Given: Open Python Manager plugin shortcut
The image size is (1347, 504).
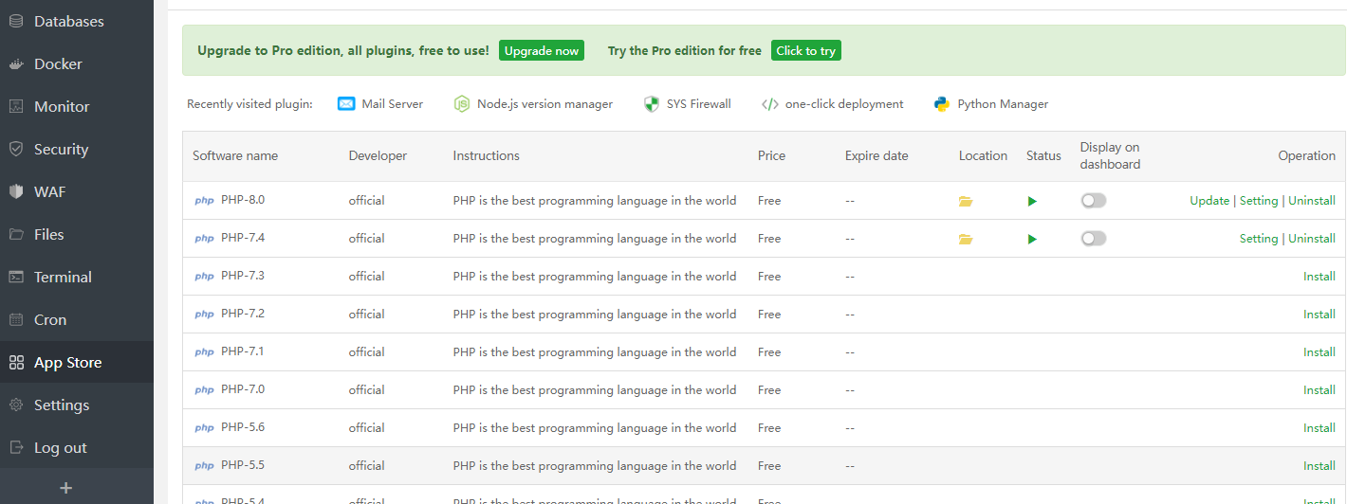Looking at the screenshot, I should [x=991, y=104].
